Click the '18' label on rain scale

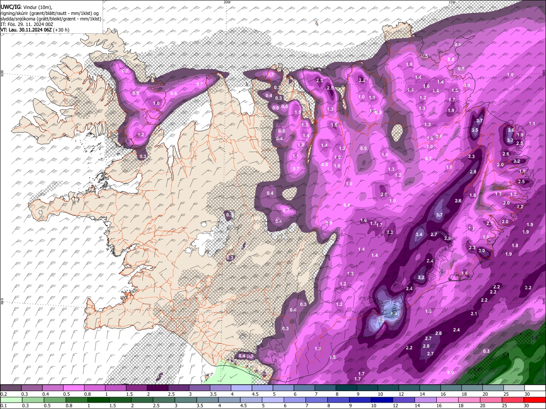pyautogui.click(x=464, y=406)
